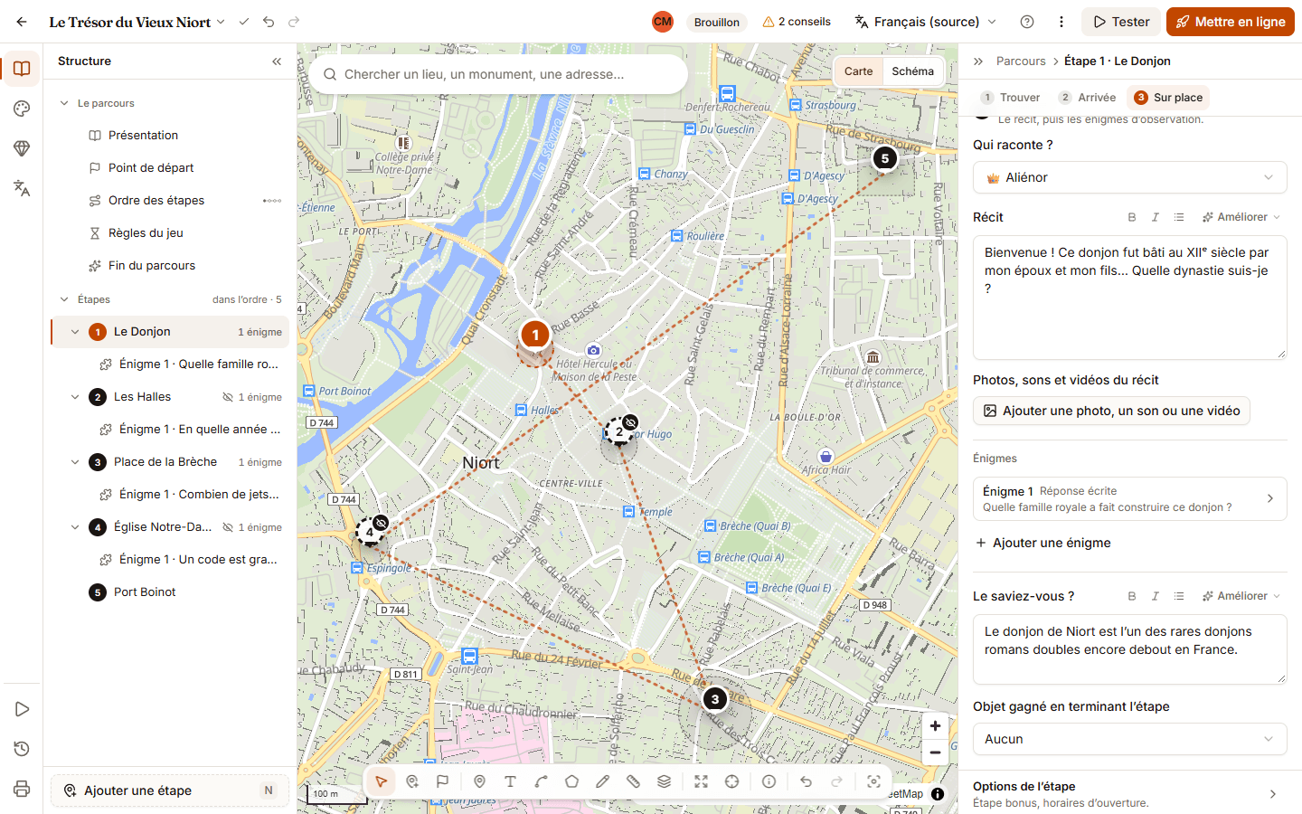1302x814 pixels.
Task: Click the Tester button
Action: pyautogui.click(x=1122, y=22)
